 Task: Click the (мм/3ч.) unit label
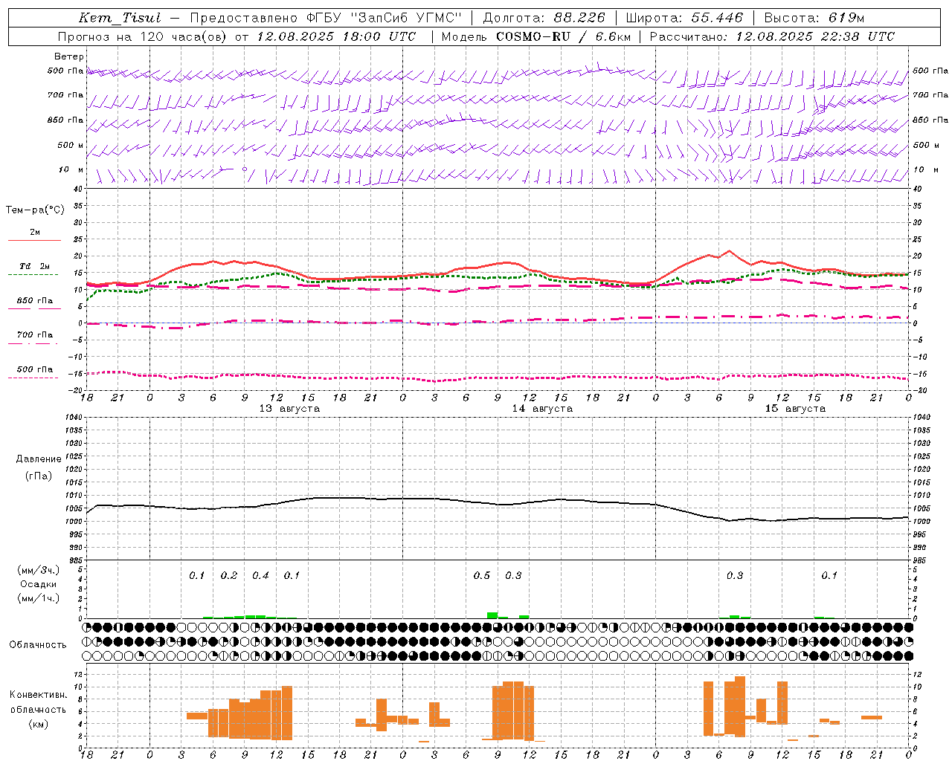tap(39, 570)
